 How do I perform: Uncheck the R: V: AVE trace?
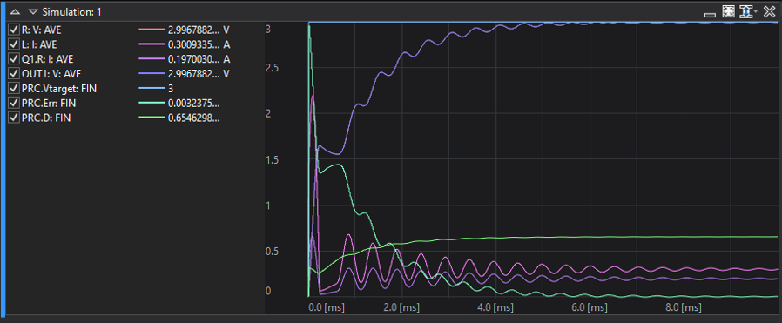(x=14, y=30)
